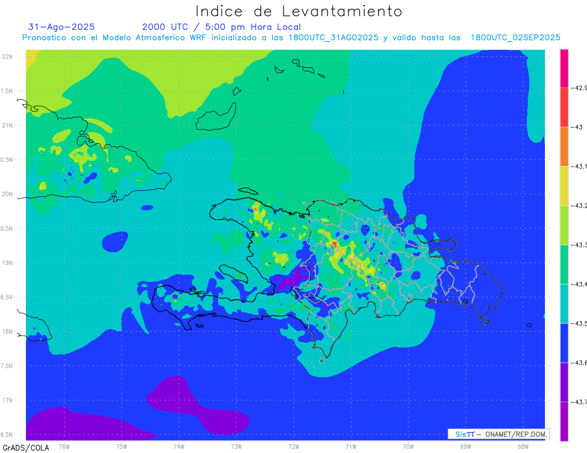The width and height of the screenshot is (587, 453).
Task: Click the '76W' longitude label
Action: 64,447
